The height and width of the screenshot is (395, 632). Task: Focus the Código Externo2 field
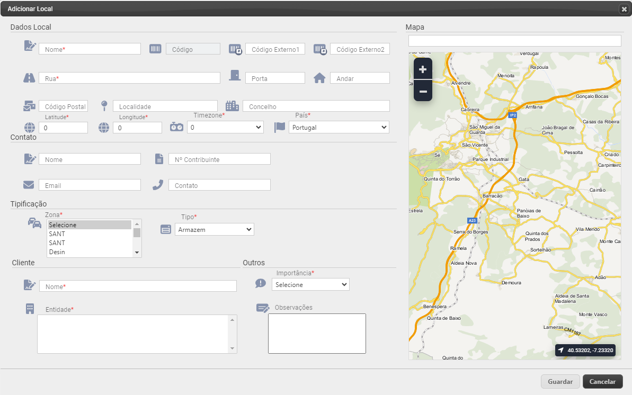click(x=360, y=49)
